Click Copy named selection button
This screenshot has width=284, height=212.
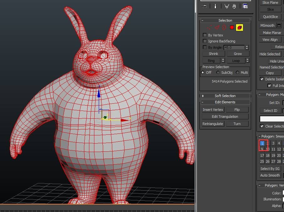270,73
